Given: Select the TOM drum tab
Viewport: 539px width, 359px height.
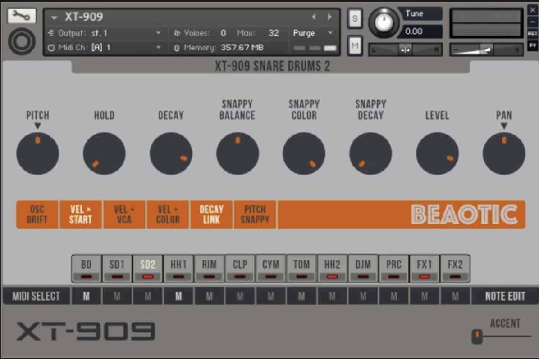Looking at the screenshot, I should pos(301,269).
